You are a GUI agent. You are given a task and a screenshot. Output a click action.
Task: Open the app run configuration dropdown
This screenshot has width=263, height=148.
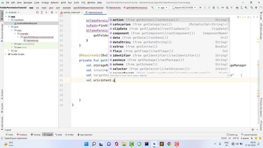[162, 7]
